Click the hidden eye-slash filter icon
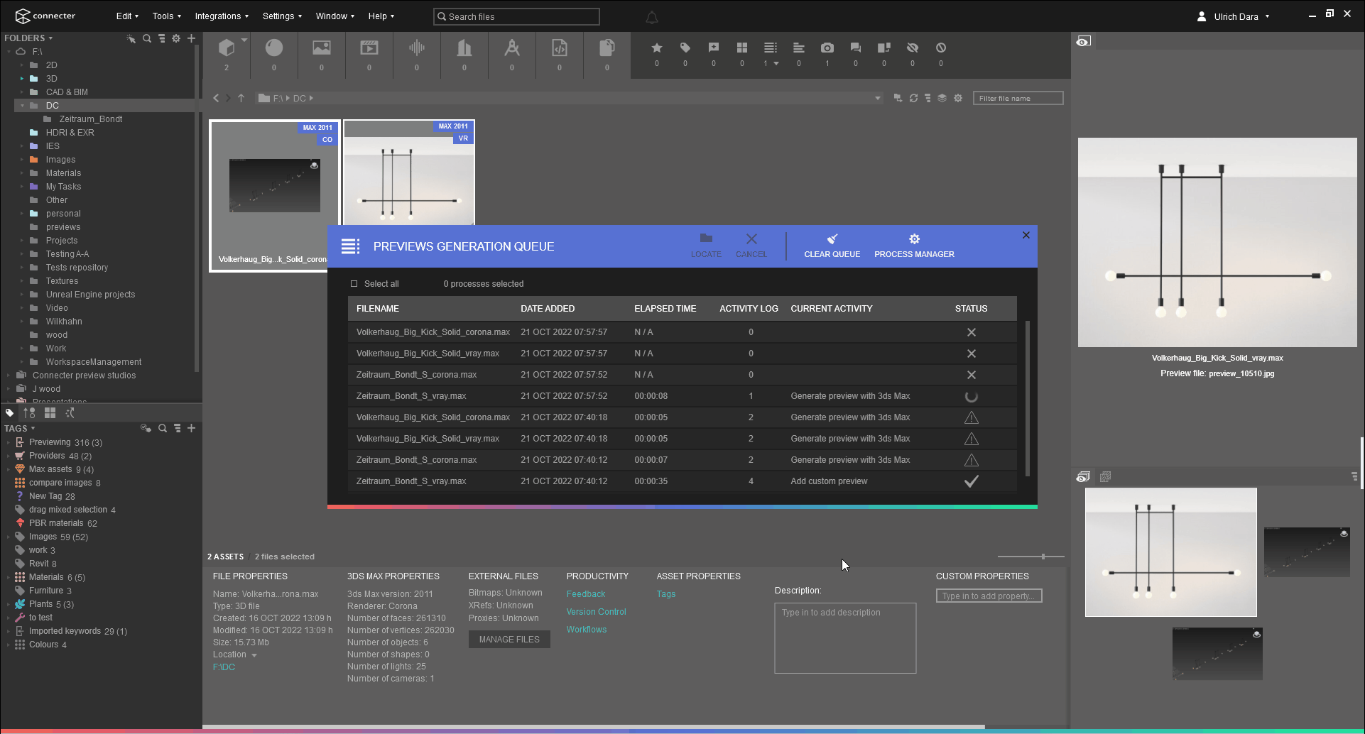This screenshot has height=734, width=1365. click(x=913, y=48)
